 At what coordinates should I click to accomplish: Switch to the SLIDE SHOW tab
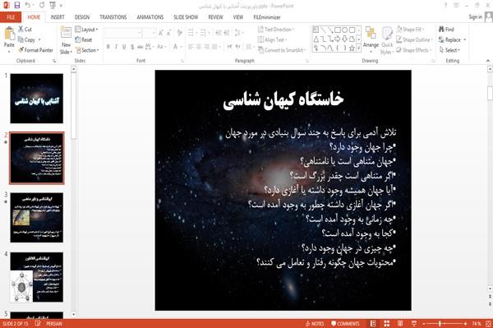coord(186,17)
